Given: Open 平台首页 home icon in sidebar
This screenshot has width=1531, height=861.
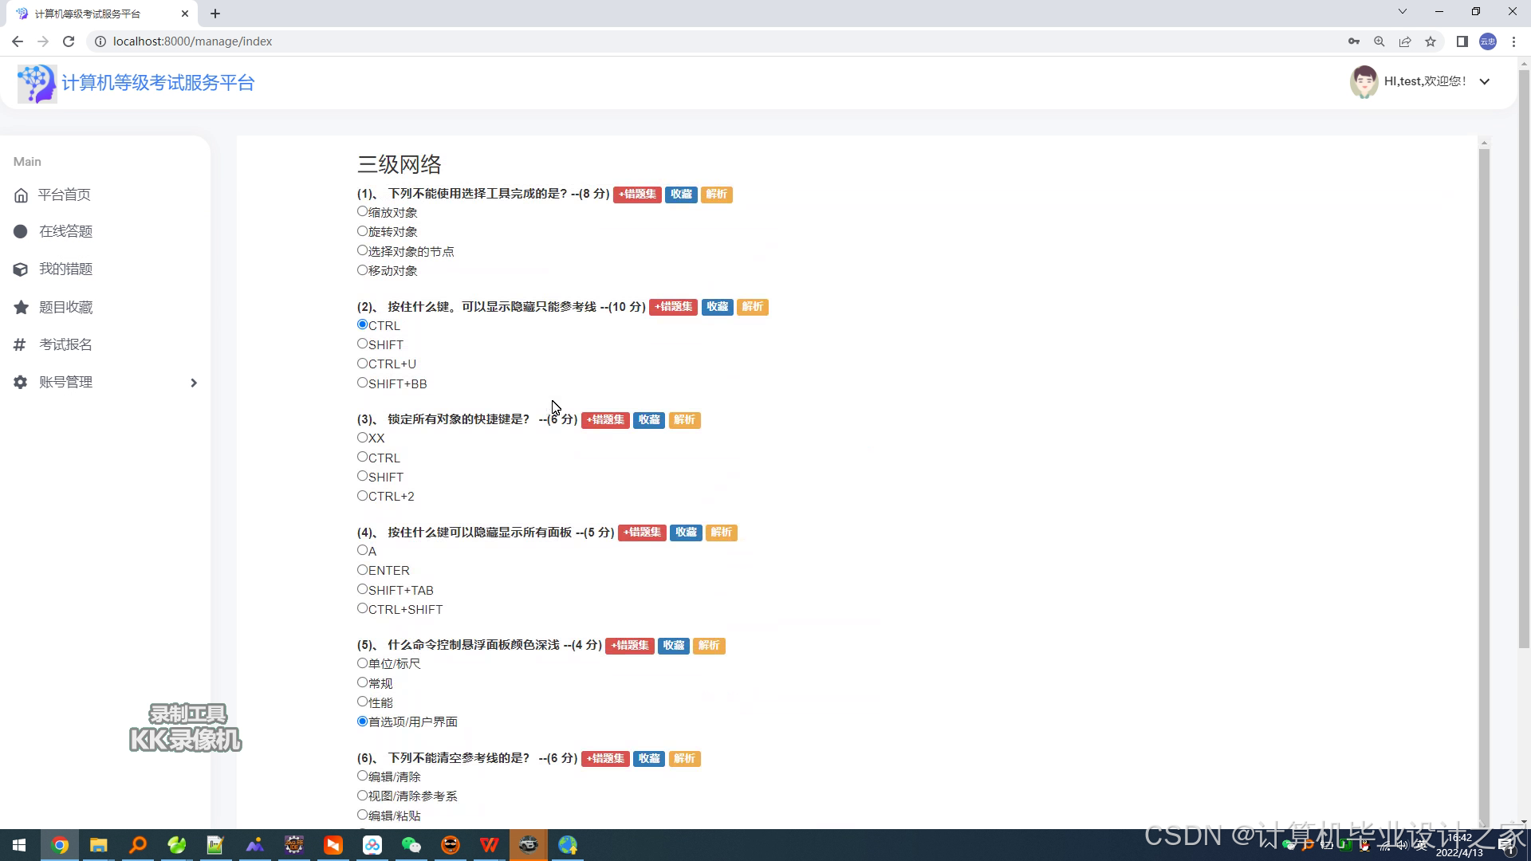Looking at the screenshot, I should 21,195.
